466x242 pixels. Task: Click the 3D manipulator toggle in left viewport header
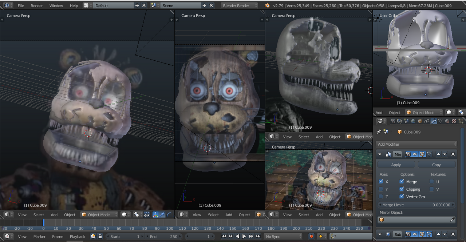coord(155,215)
